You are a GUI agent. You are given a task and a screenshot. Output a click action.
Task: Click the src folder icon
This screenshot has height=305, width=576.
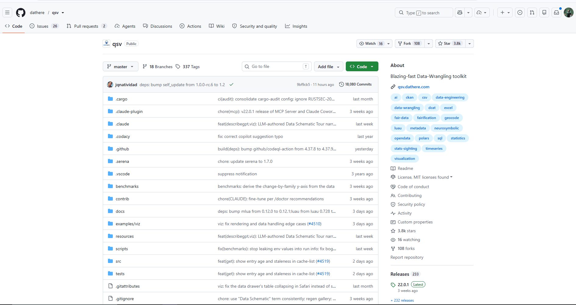tap(110, 261)
